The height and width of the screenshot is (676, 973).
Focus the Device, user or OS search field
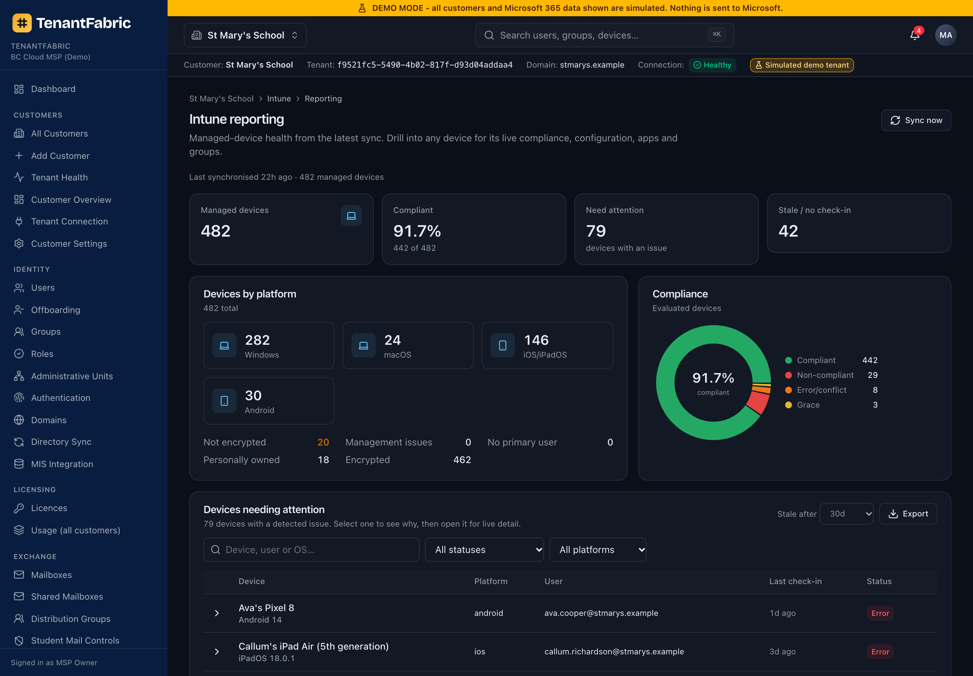311,550
